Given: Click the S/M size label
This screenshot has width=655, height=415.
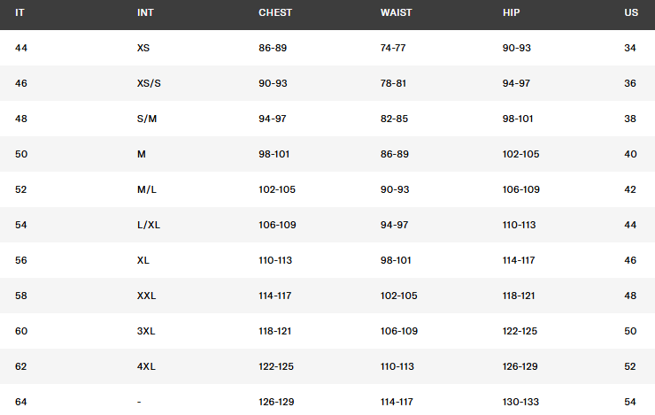Looking at the screenshot, I should point(148,119).
